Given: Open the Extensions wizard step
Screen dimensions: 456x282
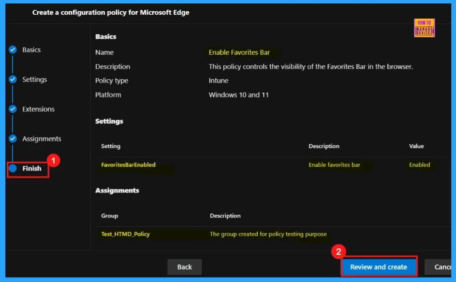Looking at the screenshot, I should pyautogui.click(x=38, y=109).
